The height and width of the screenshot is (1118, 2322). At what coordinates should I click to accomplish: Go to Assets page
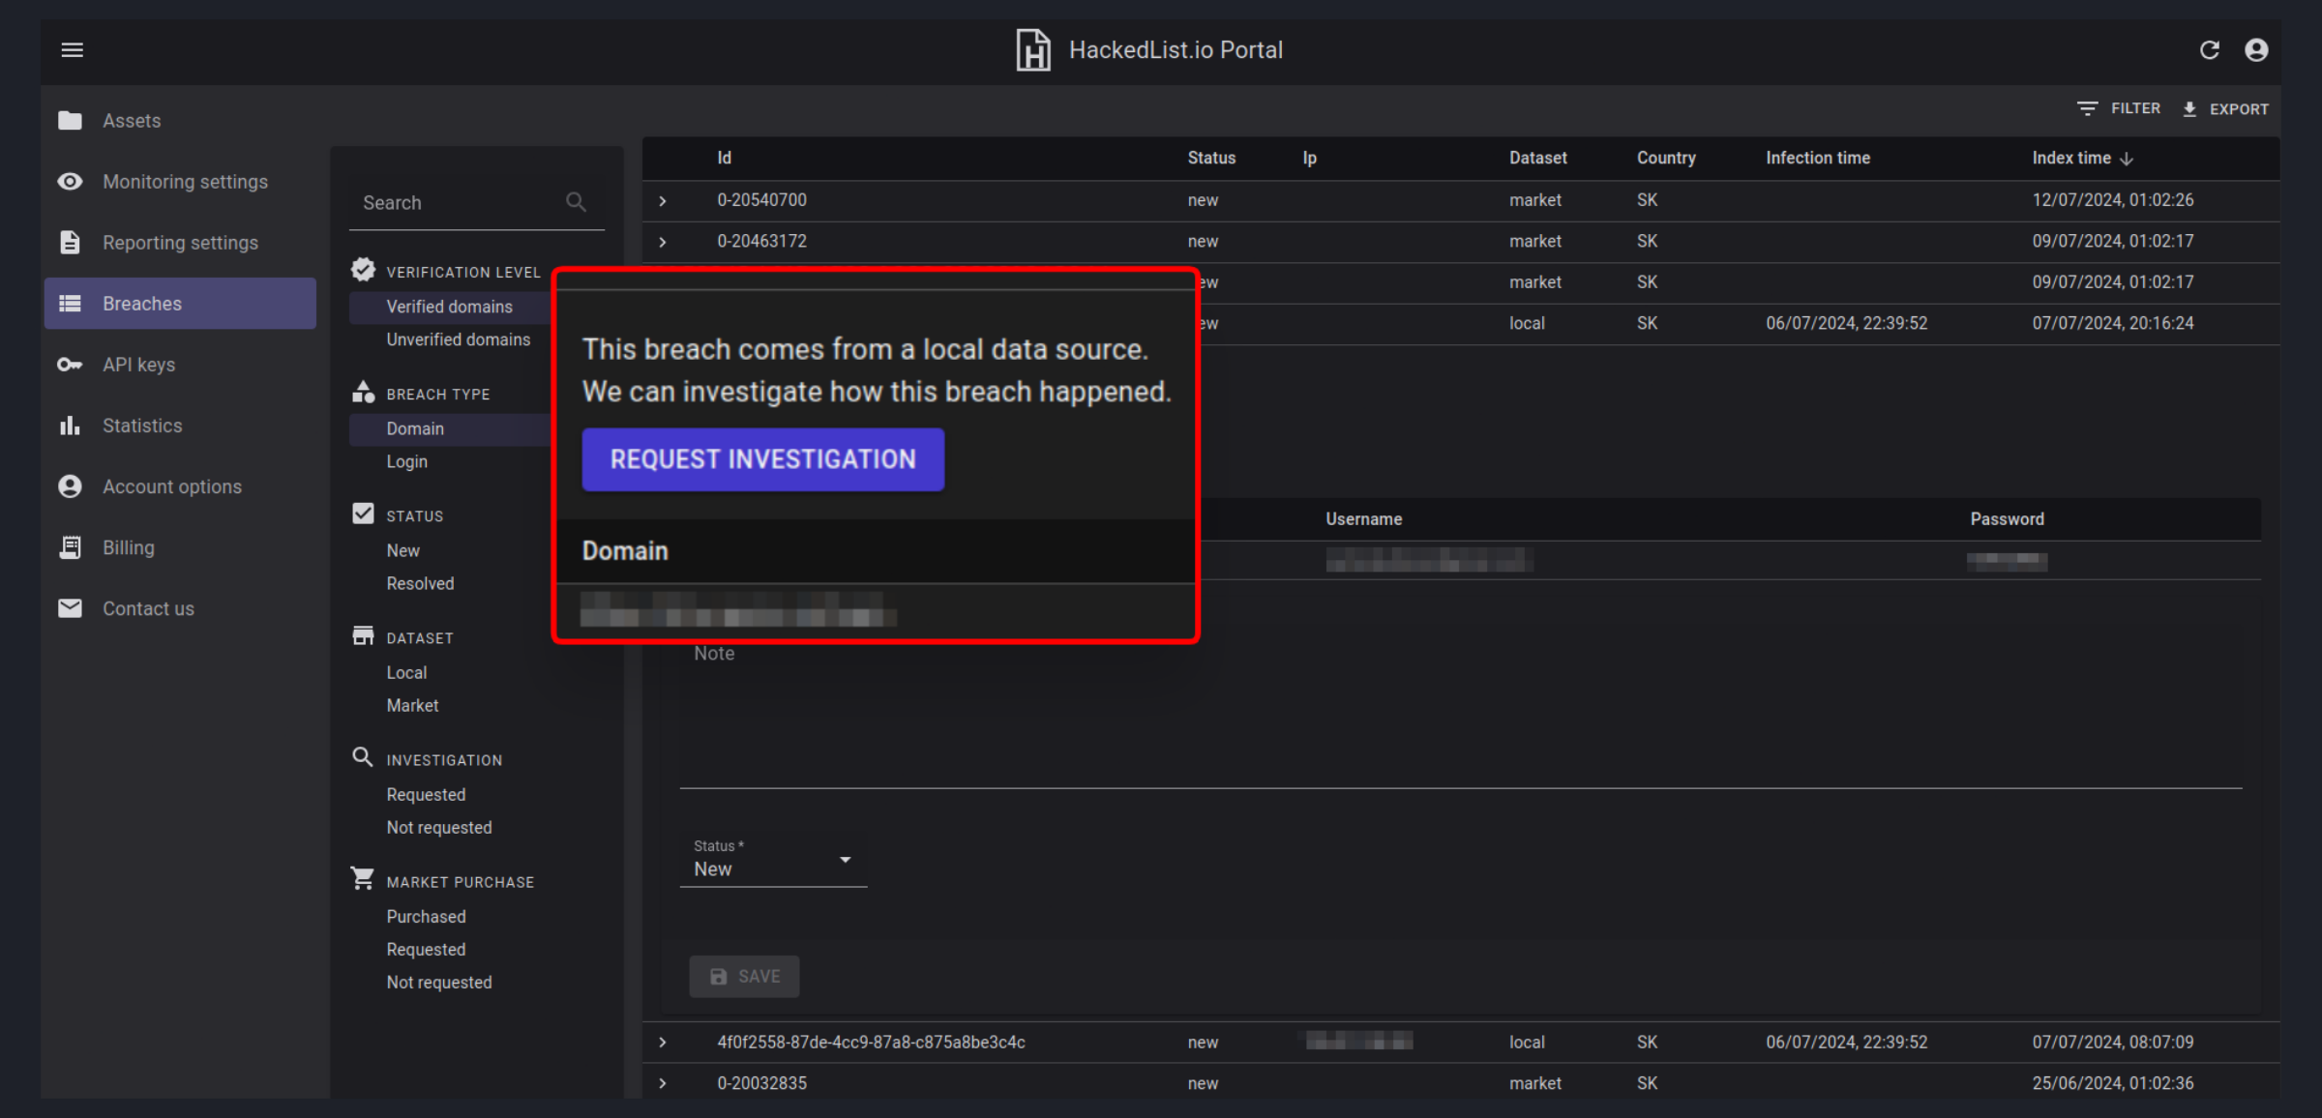point(132,121)
